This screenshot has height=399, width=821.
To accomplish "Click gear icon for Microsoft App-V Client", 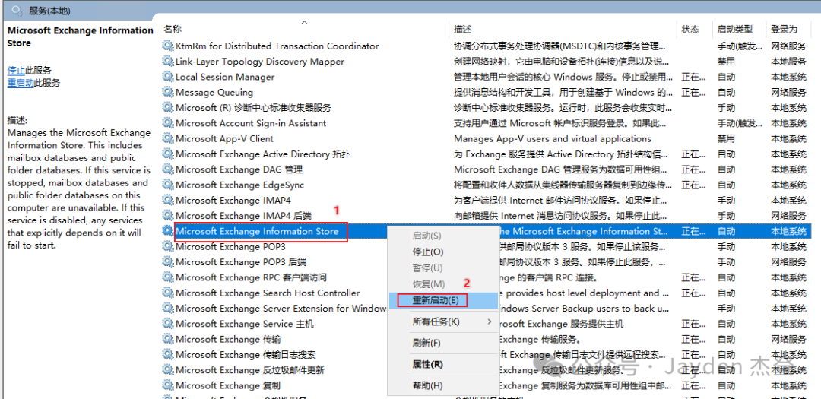I will point(168,139).
